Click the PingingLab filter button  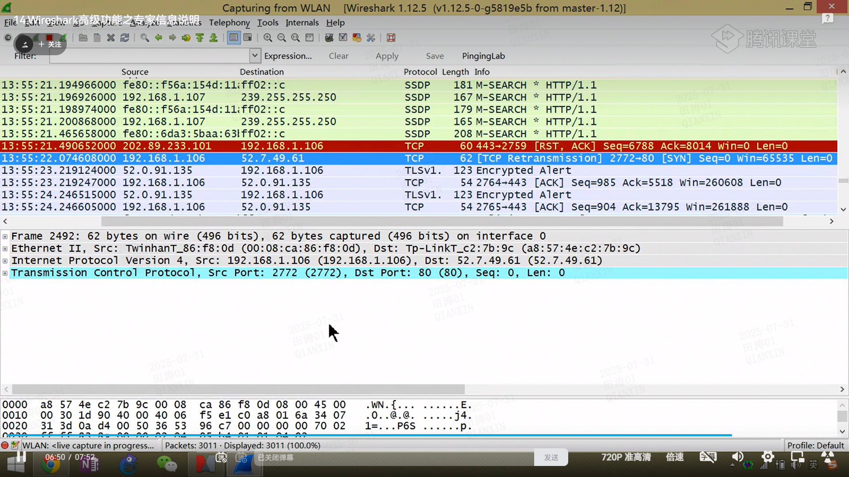point(483,56)
